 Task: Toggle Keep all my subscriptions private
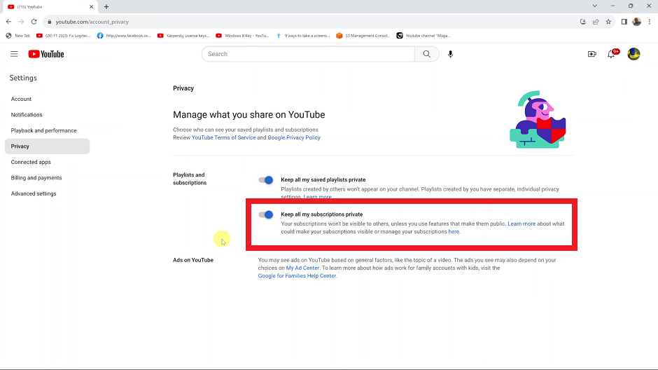click(266, 214)
